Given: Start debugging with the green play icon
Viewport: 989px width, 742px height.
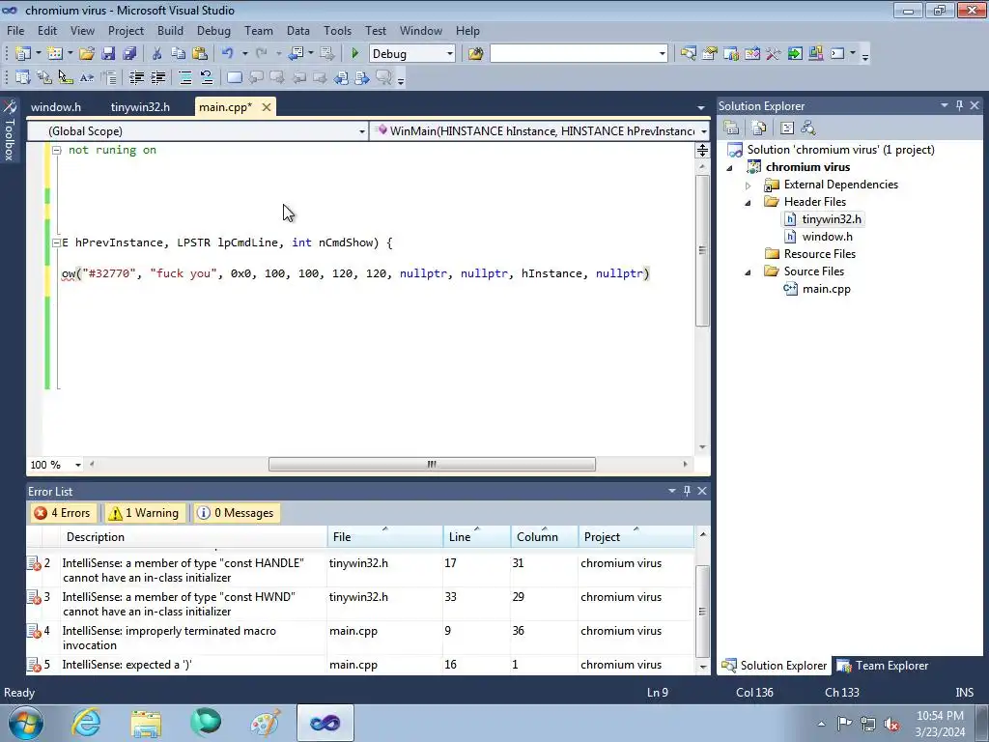Looking at the screenshot, I should coord(354,54).
